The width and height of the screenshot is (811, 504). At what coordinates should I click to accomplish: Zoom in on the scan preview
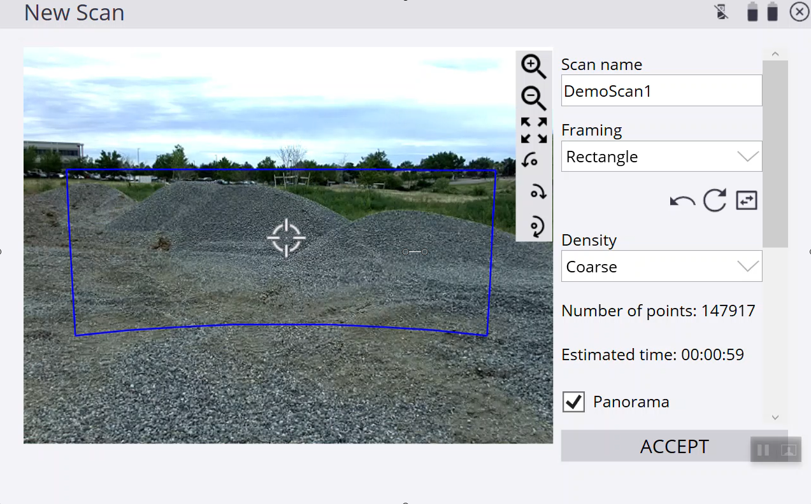(x=533, y=66)
